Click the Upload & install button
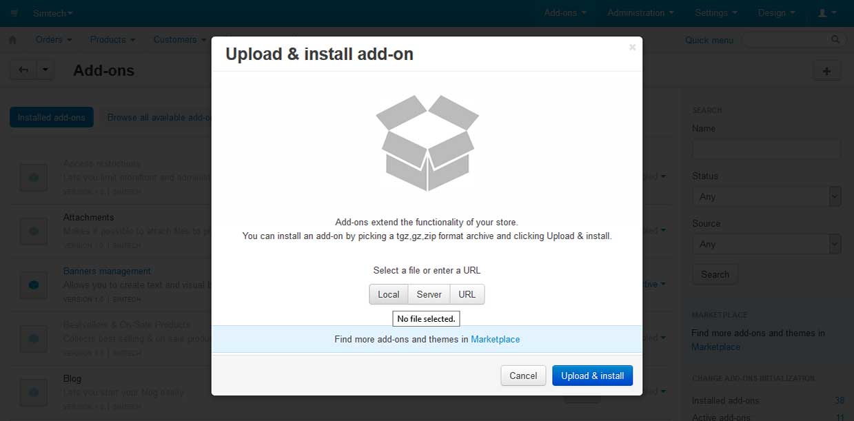Viewport: 854px width, 421px height. (592, 376)
